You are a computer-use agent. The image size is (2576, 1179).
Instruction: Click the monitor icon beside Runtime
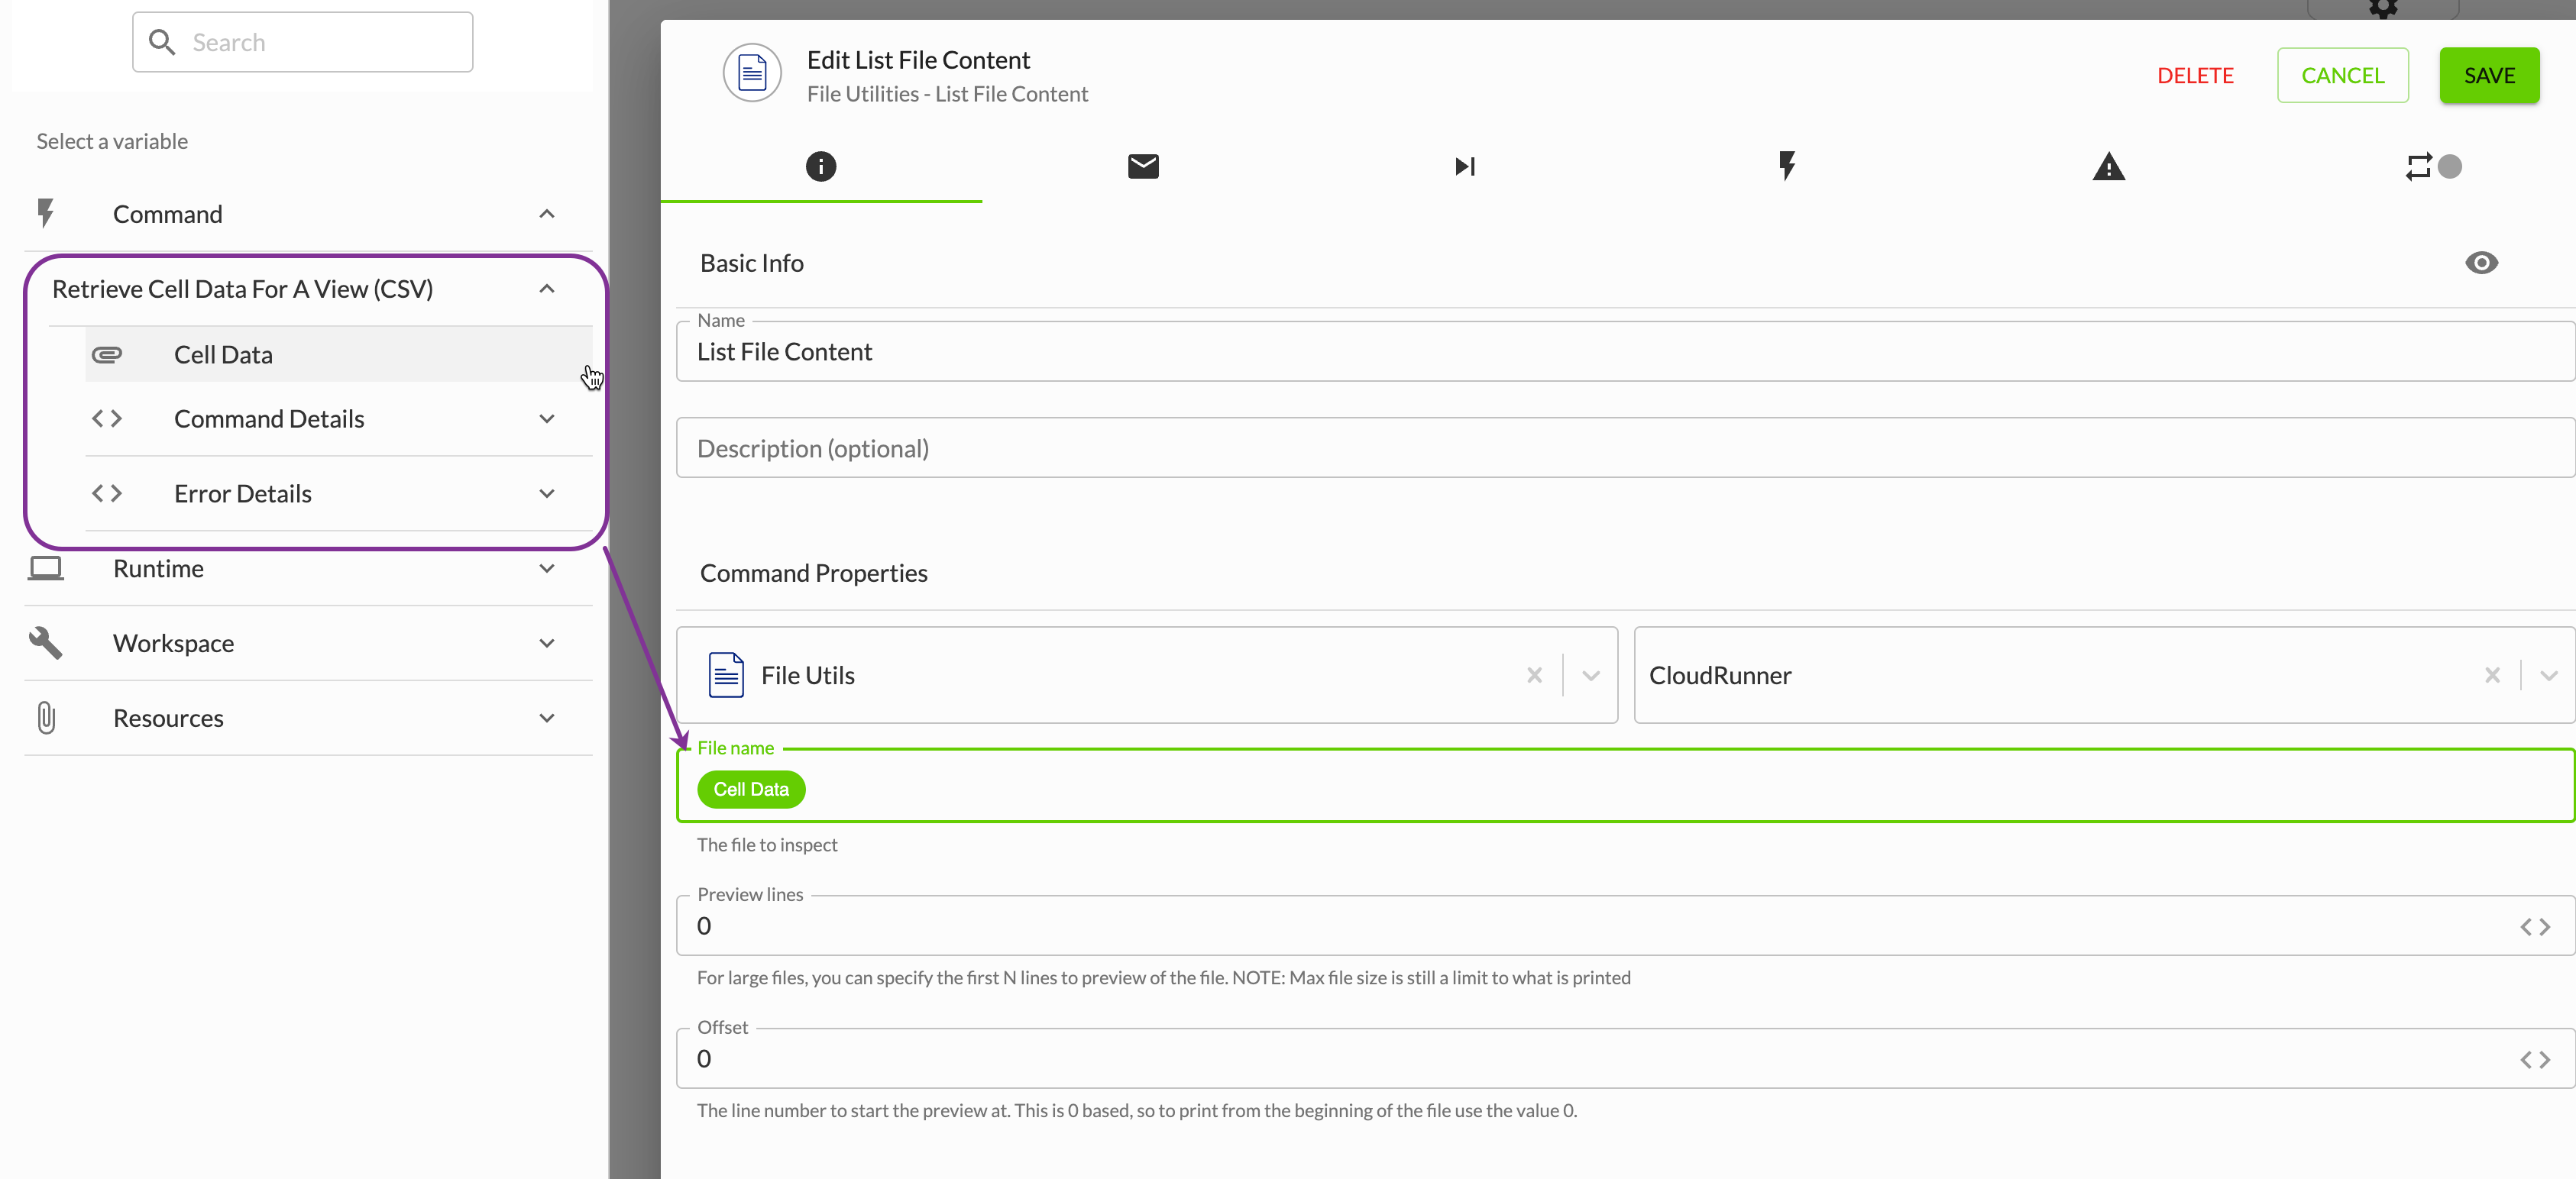pyautogui.click(x=46, y=567)
